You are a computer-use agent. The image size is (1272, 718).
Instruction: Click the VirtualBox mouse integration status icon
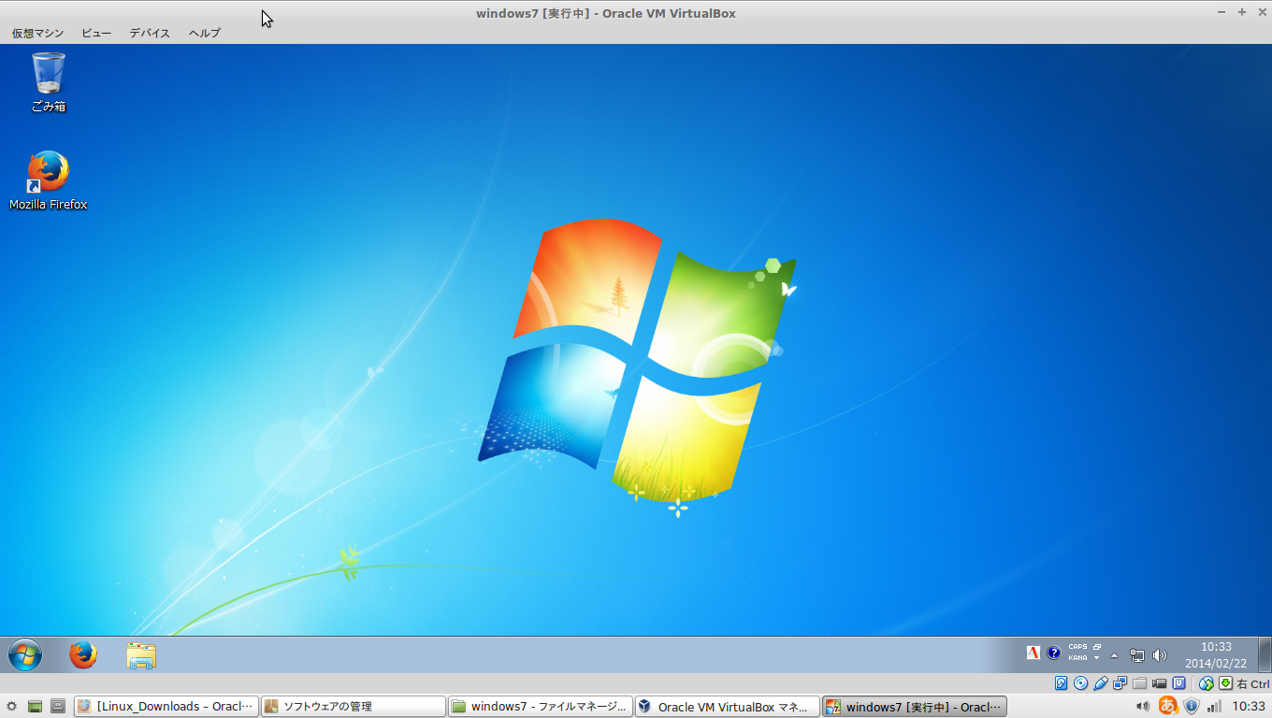click(x=1207, y=683)
